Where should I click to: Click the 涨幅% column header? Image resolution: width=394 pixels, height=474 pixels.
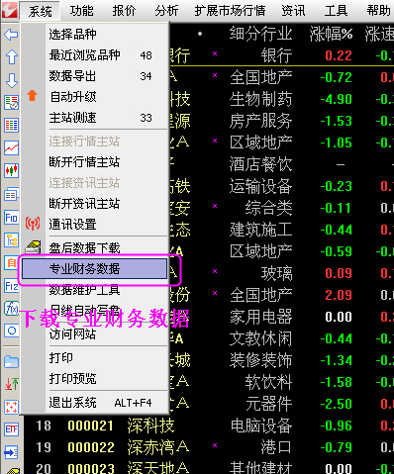331,34
